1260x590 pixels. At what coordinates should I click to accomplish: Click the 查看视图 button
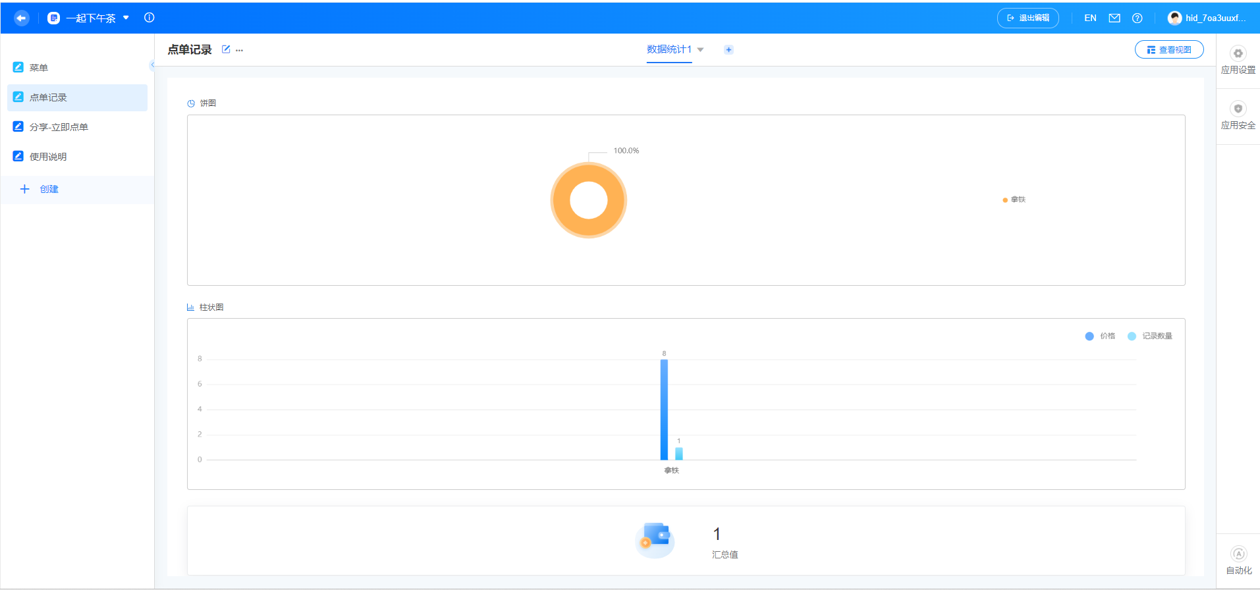pyautogui.click(x=1169, y=49)
